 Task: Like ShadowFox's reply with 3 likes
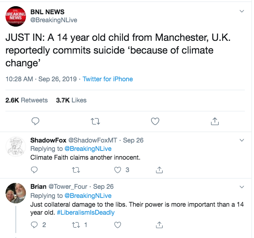[117, 170]
